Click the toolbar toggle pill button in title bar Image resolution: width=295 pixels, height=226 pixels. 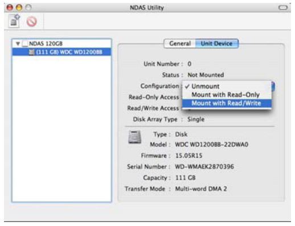point(283,7)
